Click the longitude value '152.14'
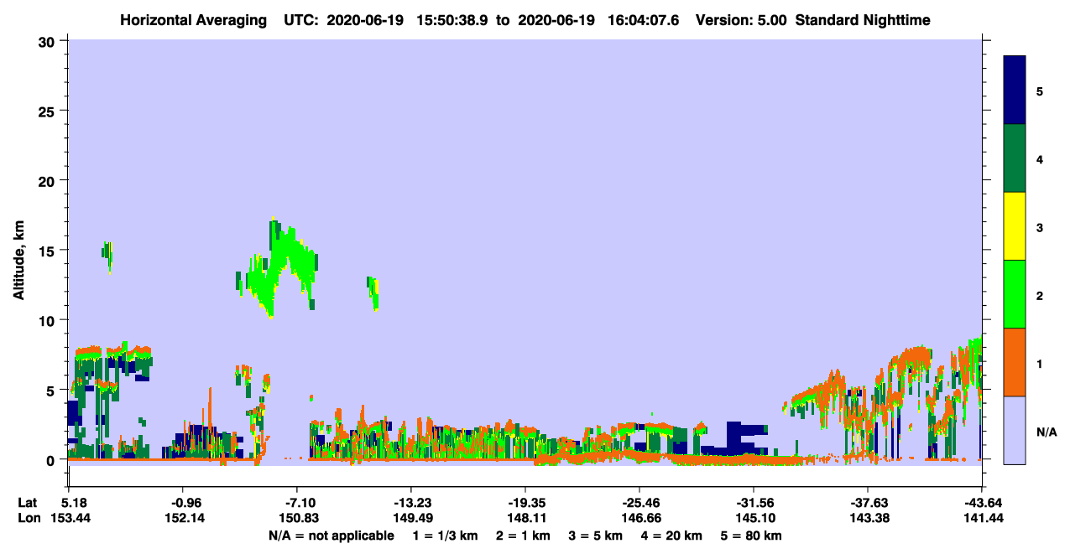 (185, 518)
